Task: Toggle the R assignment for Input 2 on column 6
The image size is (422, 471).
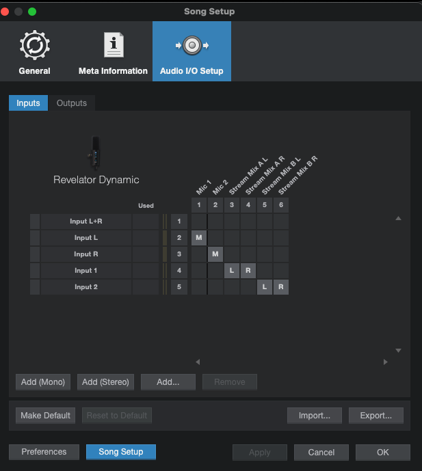Action: point(281,287)
